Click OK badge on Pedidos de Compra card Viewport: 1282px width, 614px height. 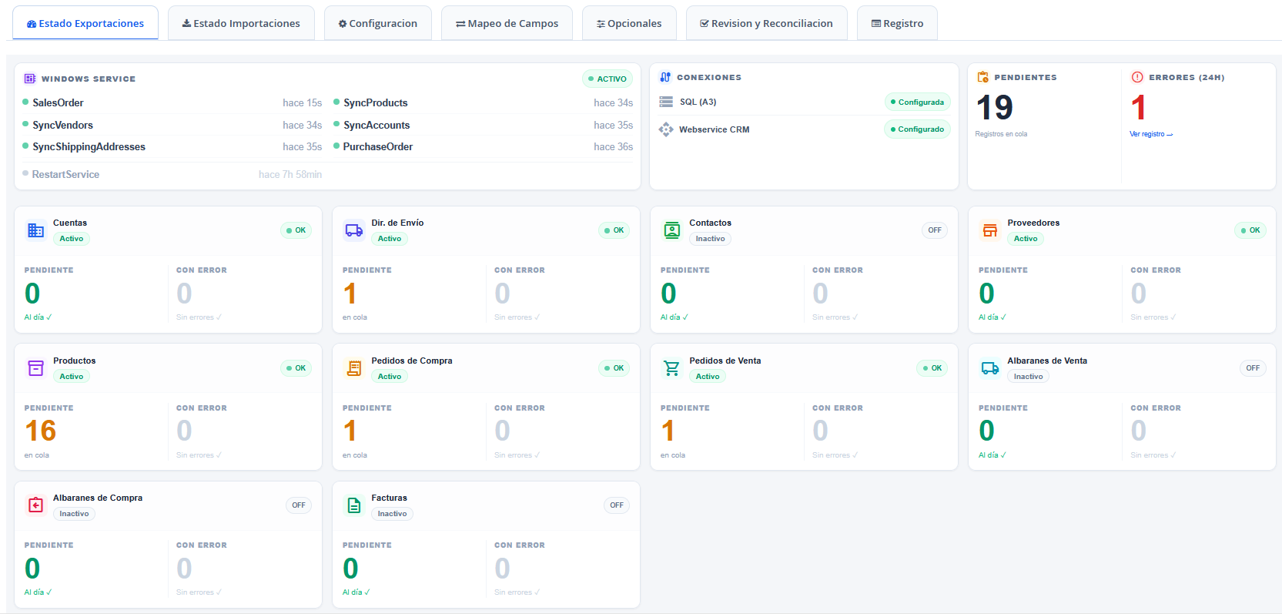(x=614, y=367)
